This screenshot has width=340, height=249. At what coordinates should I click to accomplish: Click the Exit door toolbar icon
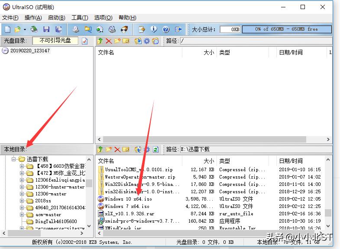coord(178,29)
